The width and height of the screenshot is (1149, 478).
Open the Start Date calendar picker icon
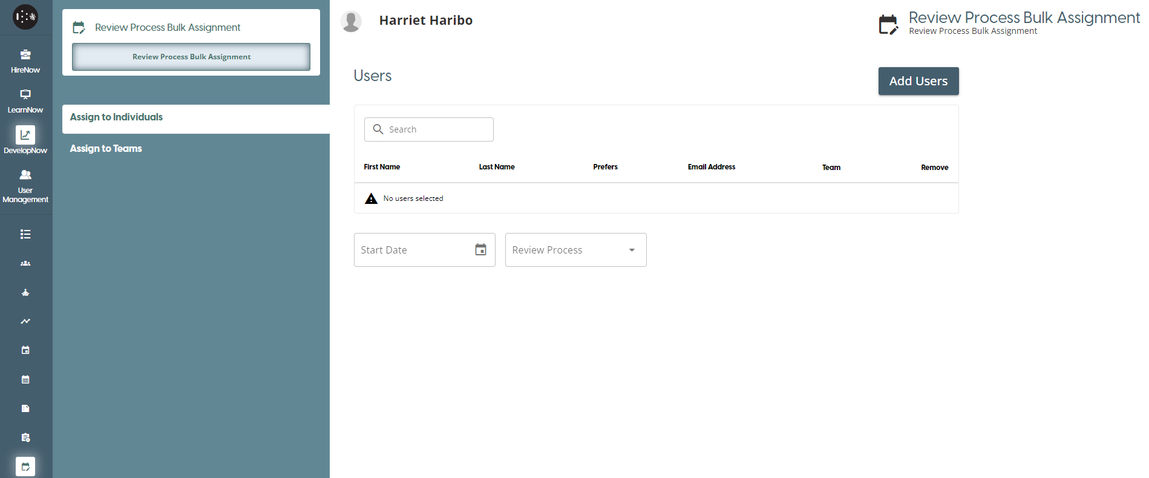(x=480, y=250)
